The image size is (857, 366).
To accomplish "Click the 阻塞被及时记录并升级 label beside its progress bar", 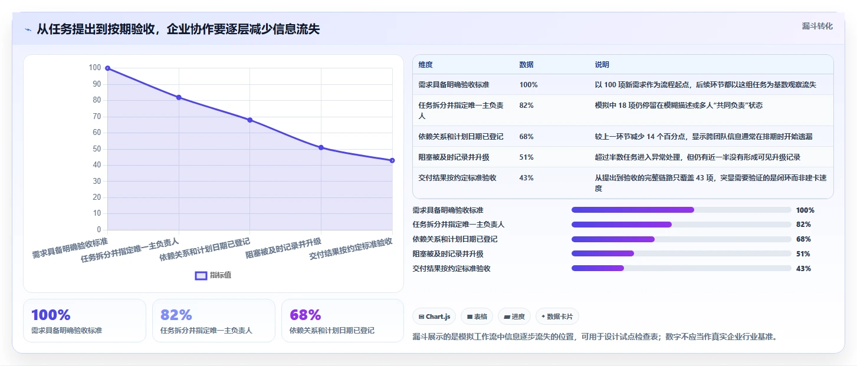I will click(448, 254).
